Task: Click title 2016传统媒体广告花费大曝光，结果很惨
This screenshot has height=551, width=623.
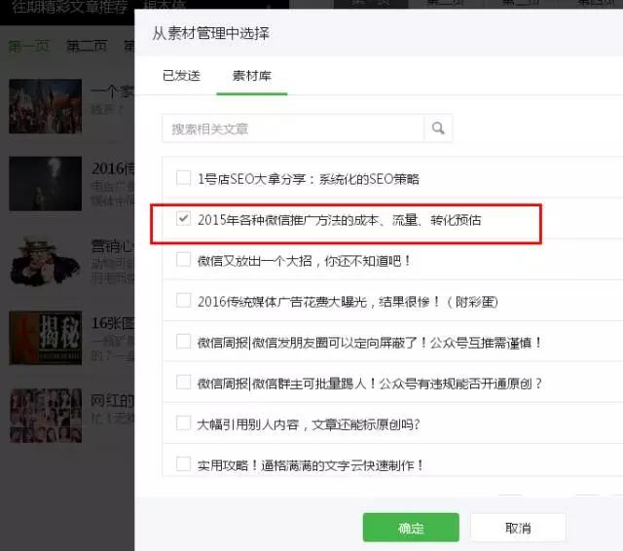Action: coord(318,302)
